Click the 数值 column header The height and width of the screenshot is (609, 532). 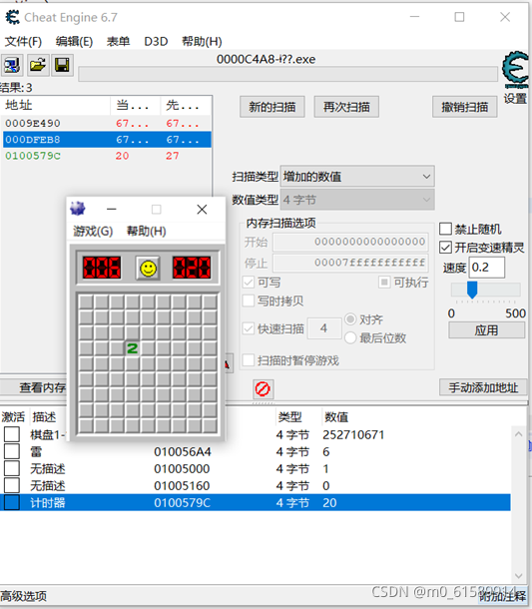click(x=336, y=417)
